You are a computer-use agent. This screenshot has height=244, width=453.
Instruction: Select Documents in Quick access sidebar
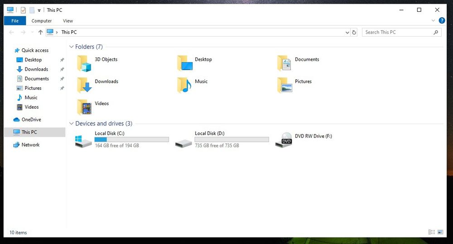point(36,79)
